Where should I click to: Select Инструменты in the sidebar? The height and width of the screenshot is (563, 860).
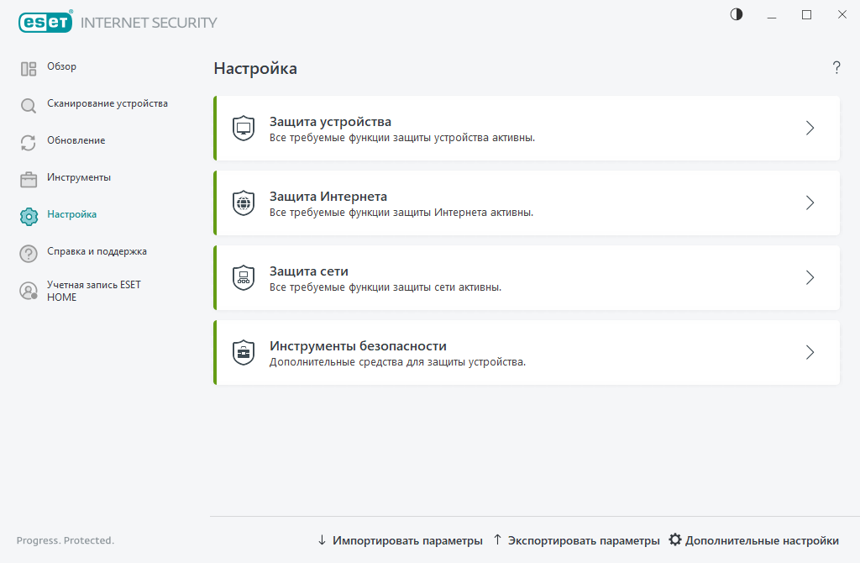click(79, 177)
